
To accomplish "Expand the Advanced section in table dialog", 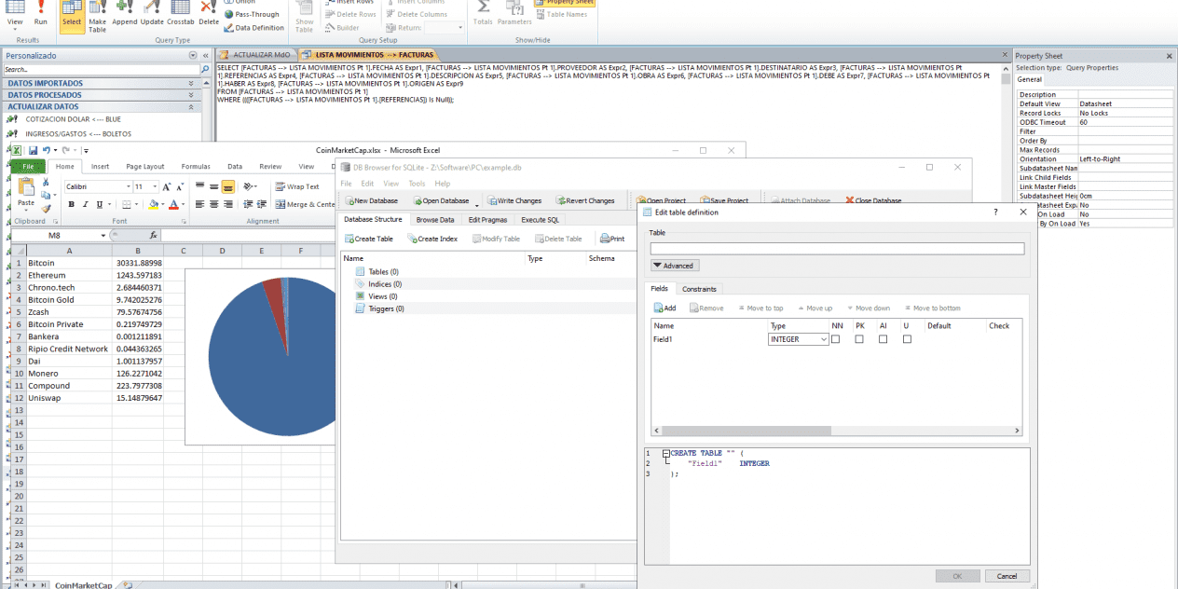I will [673, 266].
